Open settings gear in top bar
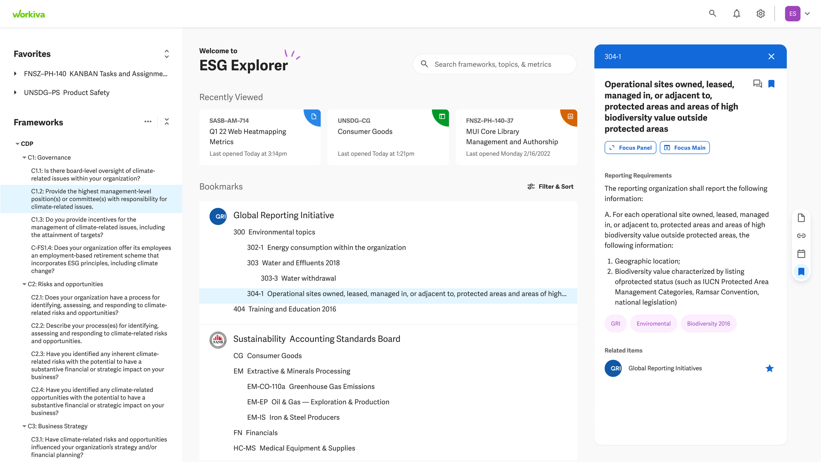 click(x=761, y=14)
